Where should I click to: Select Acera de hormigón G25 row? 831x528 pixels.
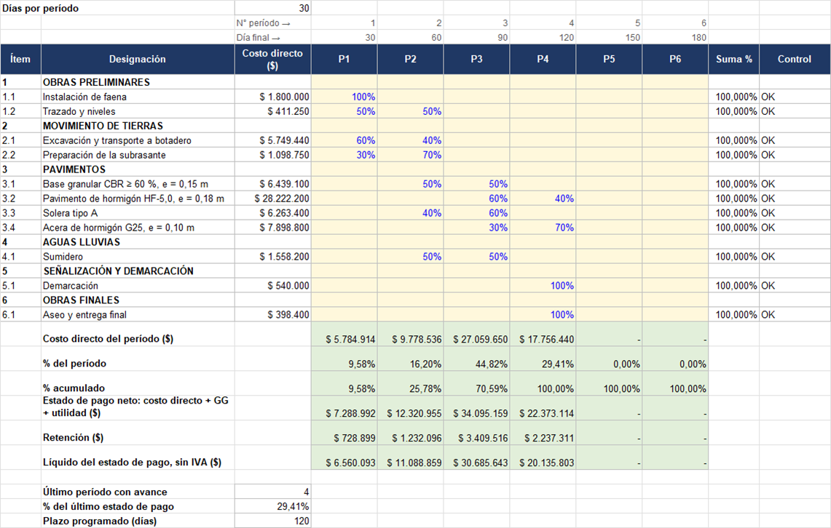pyautogui.click(x=138, y=228)
